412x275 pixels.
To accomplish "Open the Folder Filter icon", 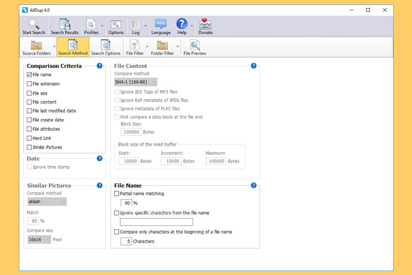I will [162, 45].
